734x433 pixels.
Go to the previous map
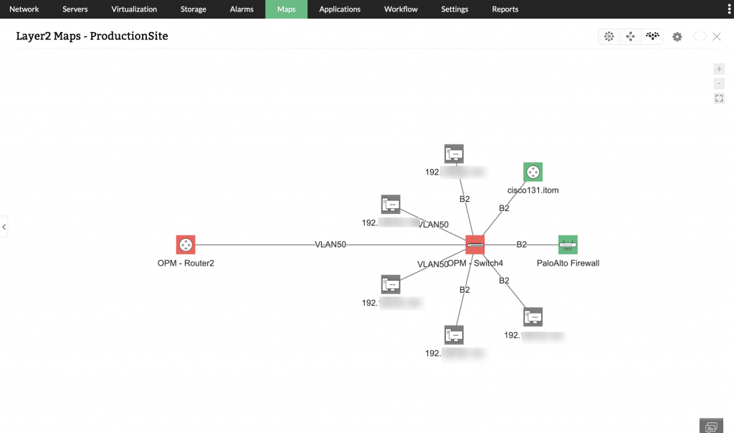click(695, 37)
